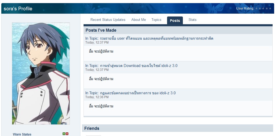Increase warn level with red plus icon

tap(67, 134)
